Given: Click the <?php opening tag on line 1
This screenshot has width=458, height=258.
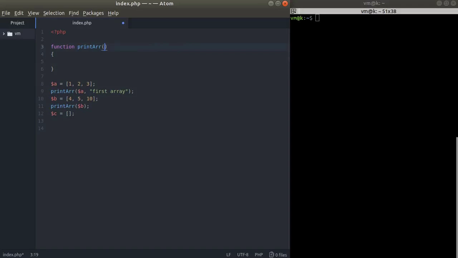Looking at the screenshot, I should tap(58, 32).
